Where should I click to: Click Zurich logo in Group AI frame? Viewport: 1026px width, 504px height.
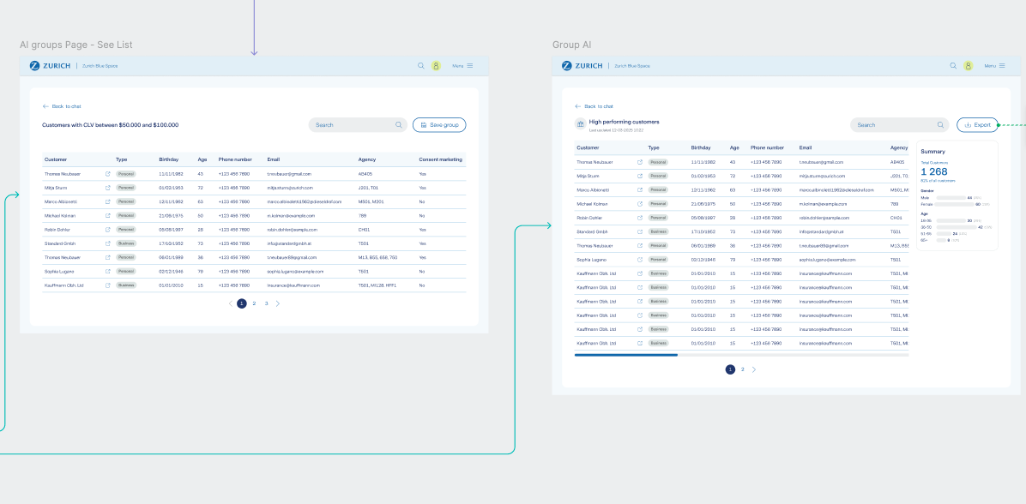[x=582, y=65]
